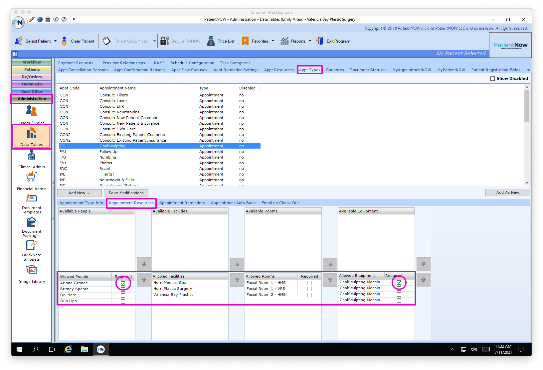The height and width of the screenshot is (370, 543).
Task: Toggle Required for Facial Room 1 - VPS
Action: [309, 289]
